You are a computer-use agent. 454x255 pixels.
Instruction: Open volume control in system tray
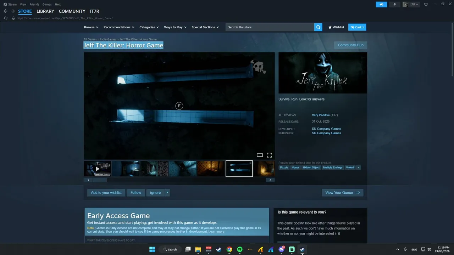pos(429,249)
